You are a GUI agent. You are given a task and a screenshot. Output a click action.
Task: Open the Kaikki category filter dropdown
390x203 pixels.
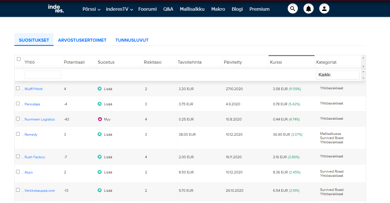click(338, 75)
